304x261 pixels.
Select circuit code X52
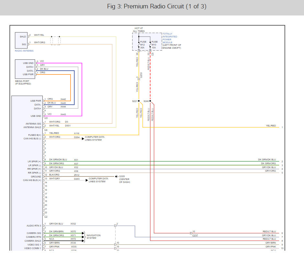coord(76,167)
